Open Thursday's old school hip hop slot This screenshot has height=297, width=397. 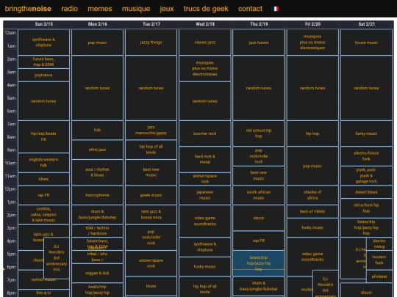[x=259, y=133]
